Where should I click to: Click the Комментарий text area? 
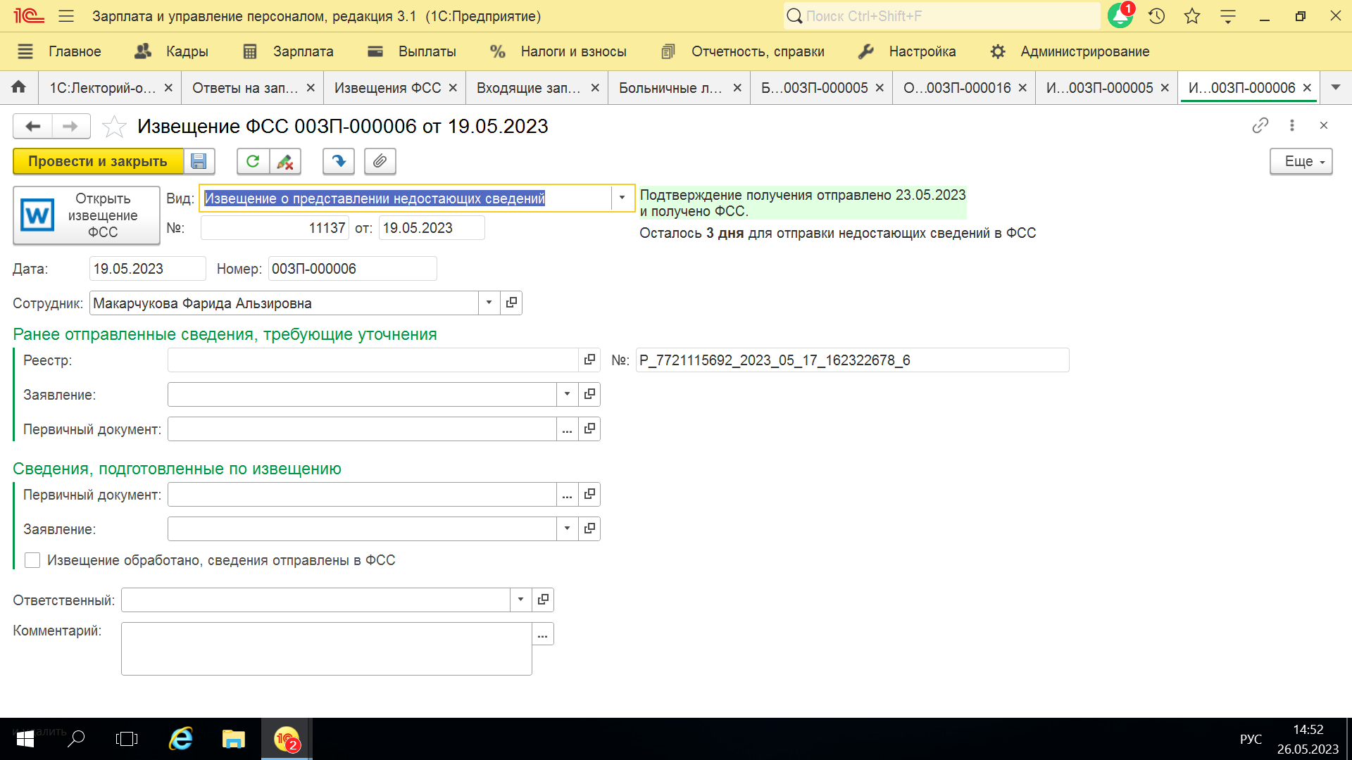[x=326, y=649]
